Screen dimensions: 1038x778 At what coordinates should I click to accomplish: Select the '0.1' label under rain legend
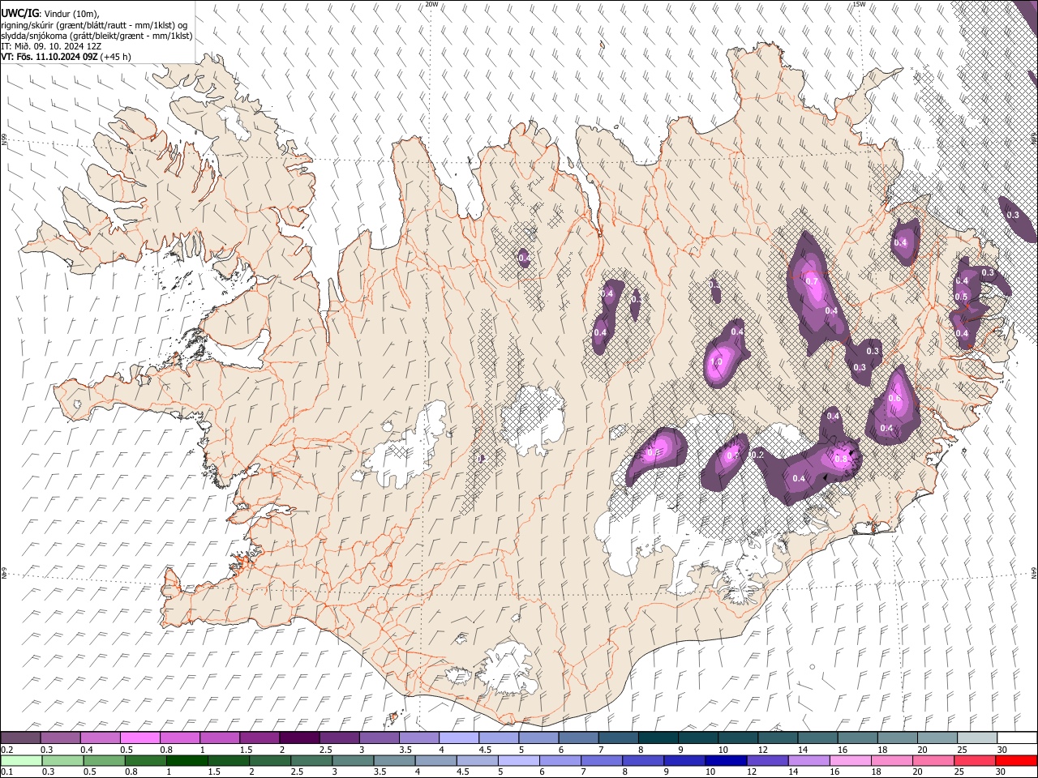[7, 772]
